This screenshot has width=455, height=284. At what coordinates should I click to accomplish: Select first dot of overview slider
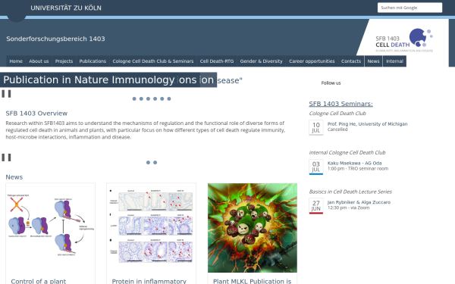[x=149, y=163]
